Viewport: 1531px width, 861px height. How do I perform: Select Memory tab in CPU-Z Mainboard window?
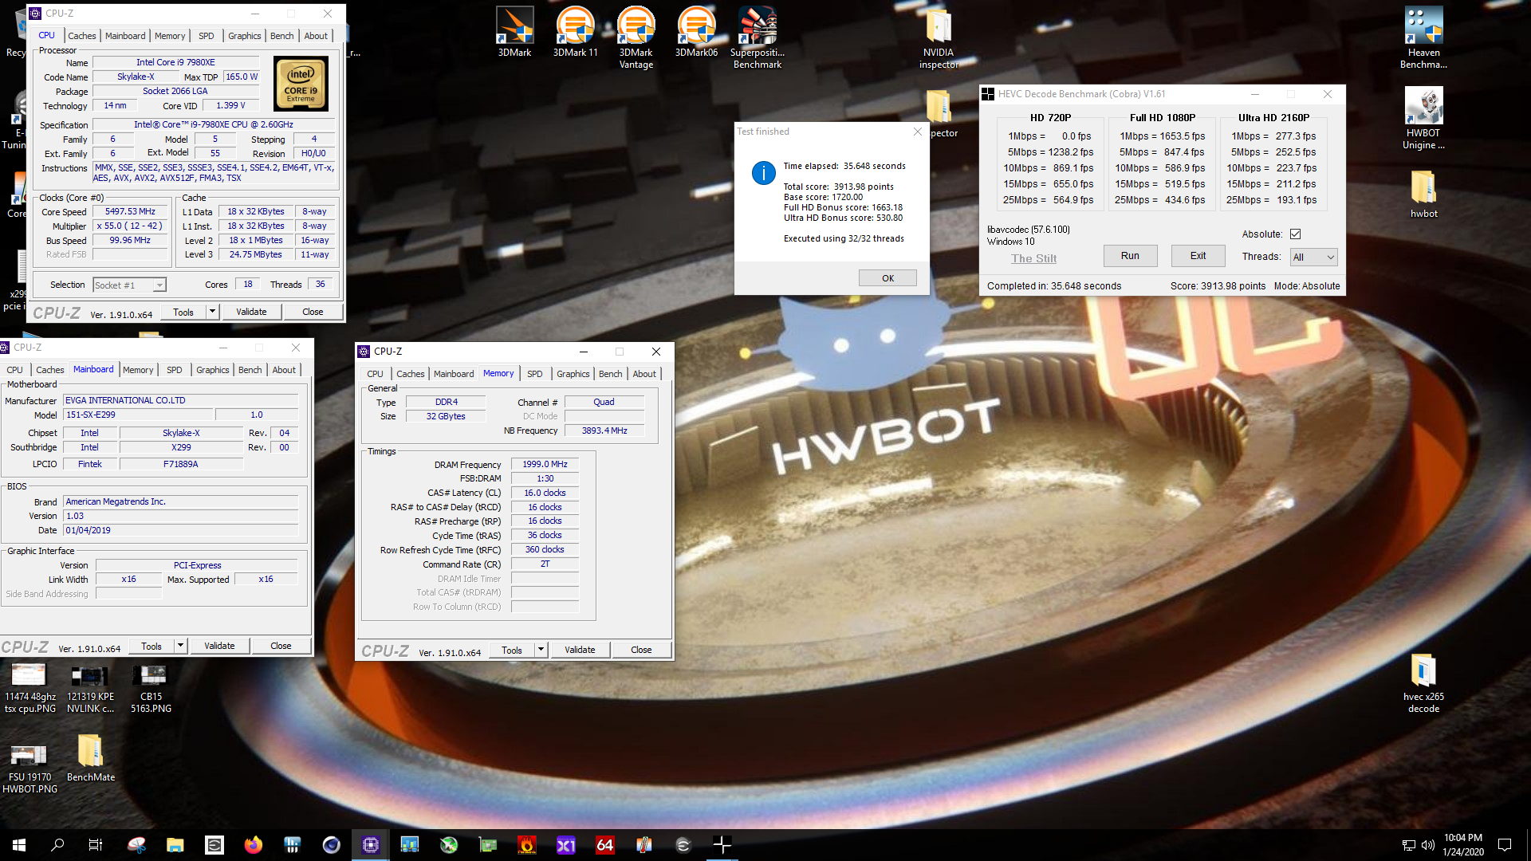(x=138, y=370)
